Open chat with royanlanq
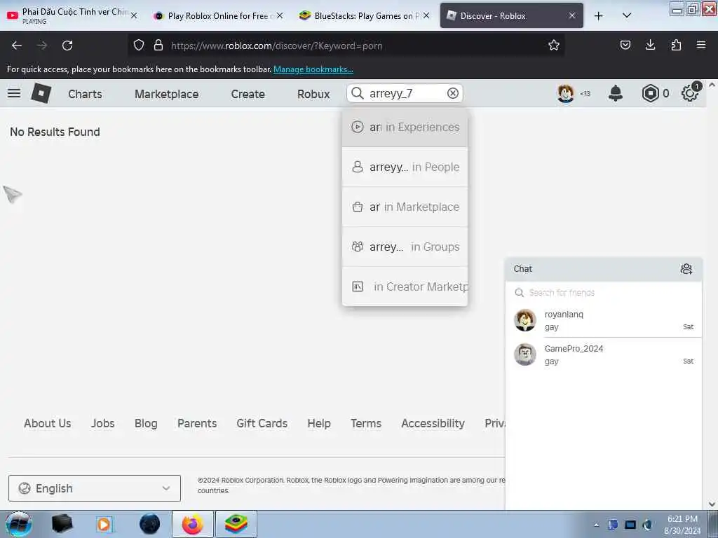Image resolution: width=718 pixels, height=538 pixels. pyautogui.click(x=604, y=320)
